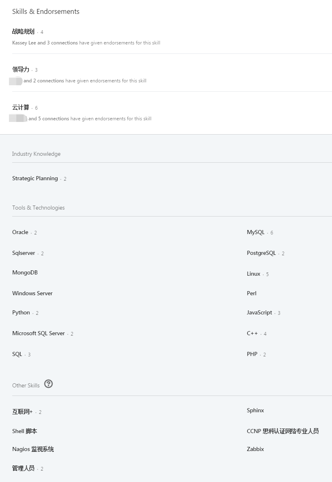Screen dimensions: 332x482
Task: Select the Sphinx skill under Other Skills
Action: (255, 410)
